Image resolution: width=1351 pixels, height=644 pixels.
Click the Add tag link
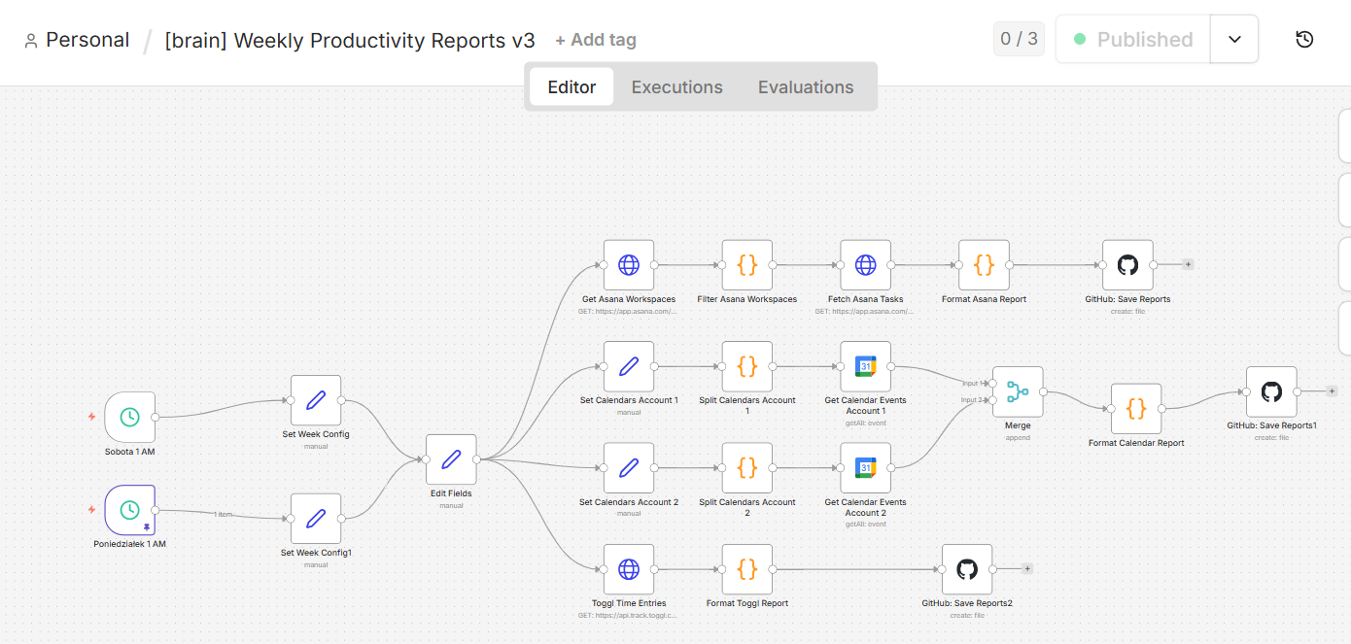[596, 41]
